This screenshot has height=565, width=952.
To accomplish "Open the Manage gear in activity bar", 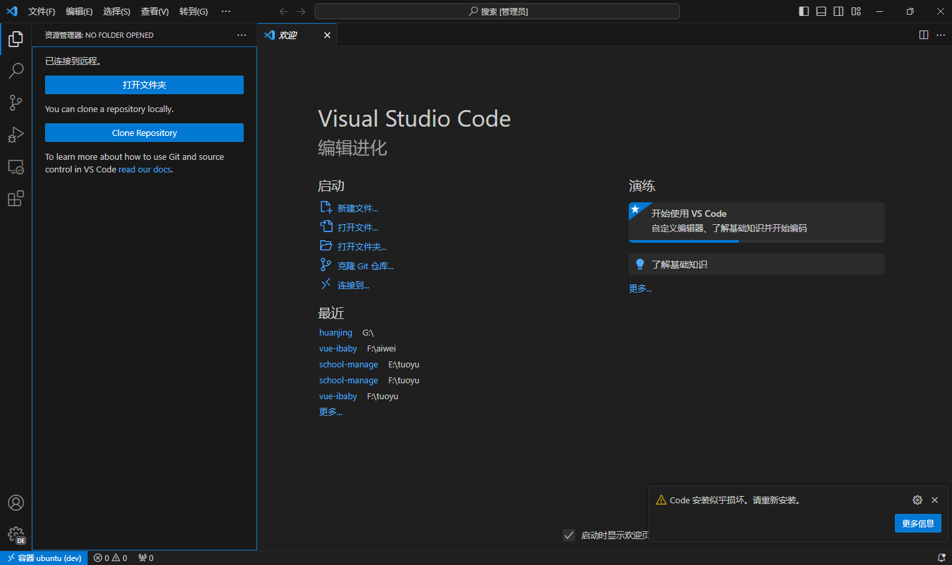I will (x=16, y=534).
